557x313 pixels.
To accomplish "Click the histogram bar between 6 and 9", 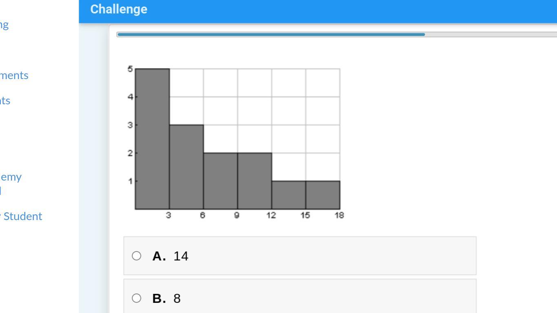I will [221, 181].
